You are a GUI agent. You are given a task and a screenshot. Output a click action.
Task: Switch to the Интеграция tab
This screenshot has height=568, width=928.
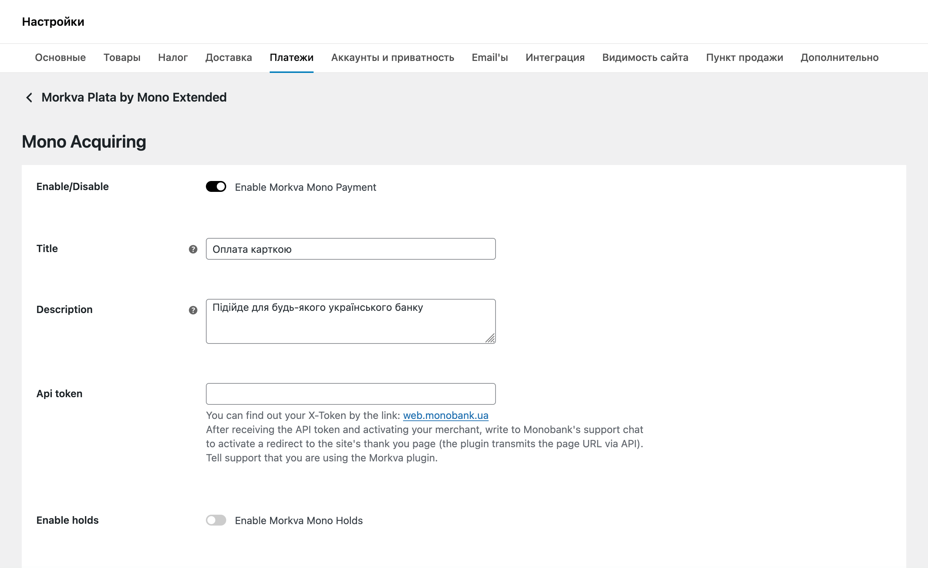(555, 57)
